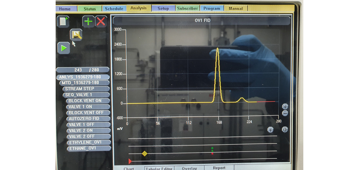Zoom in with the upper plus beside the chart

285,106
